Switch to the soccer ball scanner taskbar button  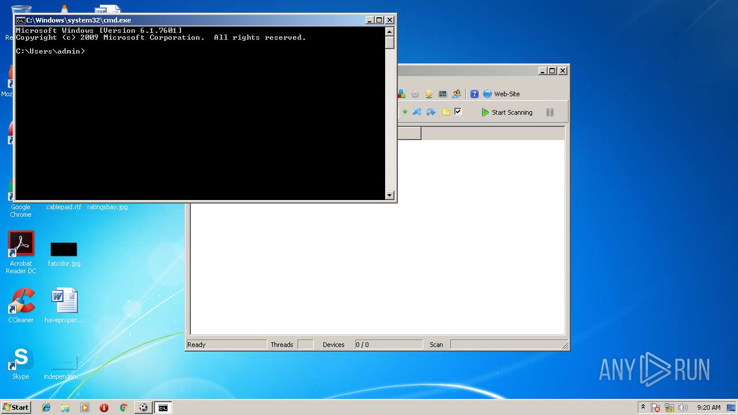tap(144, 408)
